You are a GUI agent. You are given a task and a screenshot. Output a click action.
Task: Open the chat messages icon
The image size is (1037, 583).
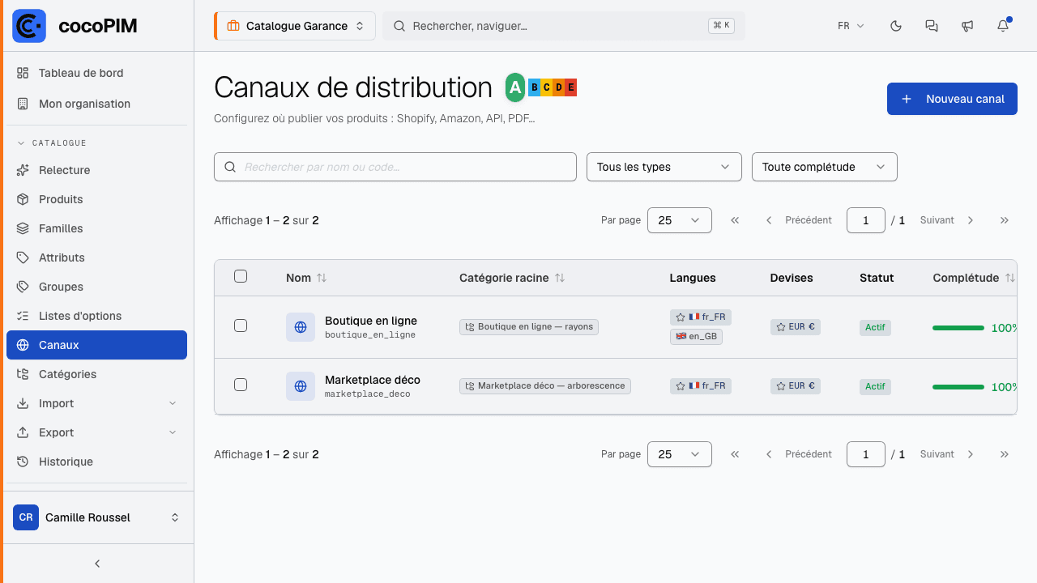[932, 26]
